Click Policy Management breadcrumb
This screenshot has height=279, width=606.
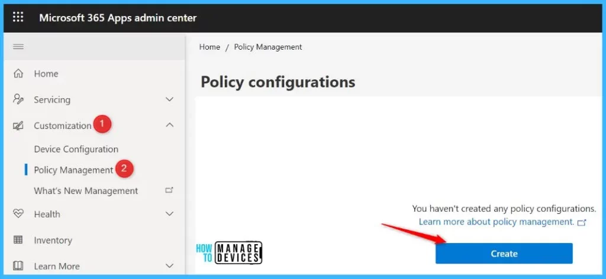coord(268,47)
